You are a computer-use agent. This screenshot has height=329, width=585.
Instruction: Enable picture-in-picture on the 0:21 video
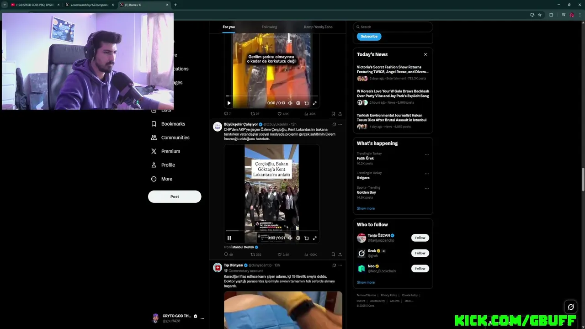(306, 238)
